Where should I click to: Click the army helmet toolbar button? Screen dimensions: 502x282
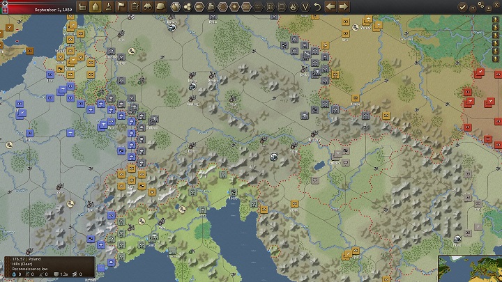click(161, 7)
